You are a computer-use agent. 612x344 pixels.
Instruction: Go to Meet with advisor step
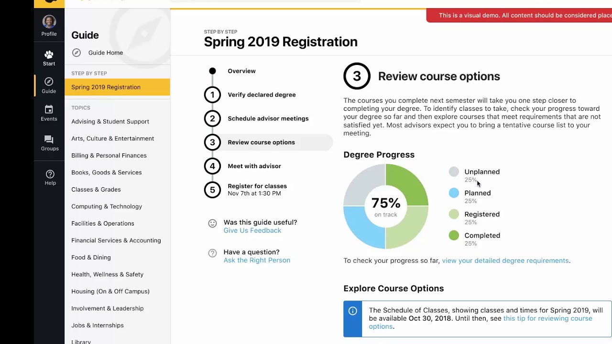click(254, 166)
